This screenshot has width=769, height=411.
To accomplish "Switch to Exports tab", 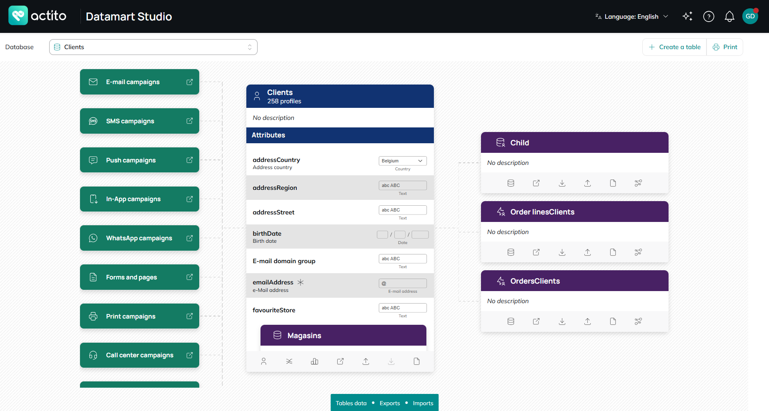I will 390,403.
